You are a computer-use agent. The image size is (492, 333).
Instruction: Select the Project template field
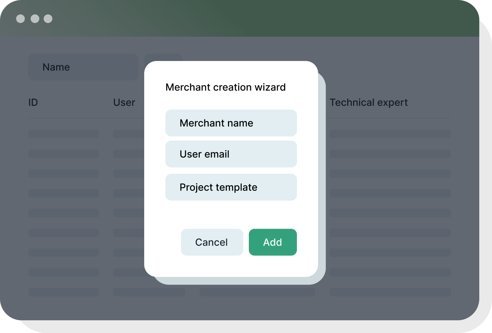tap(231, 187)
